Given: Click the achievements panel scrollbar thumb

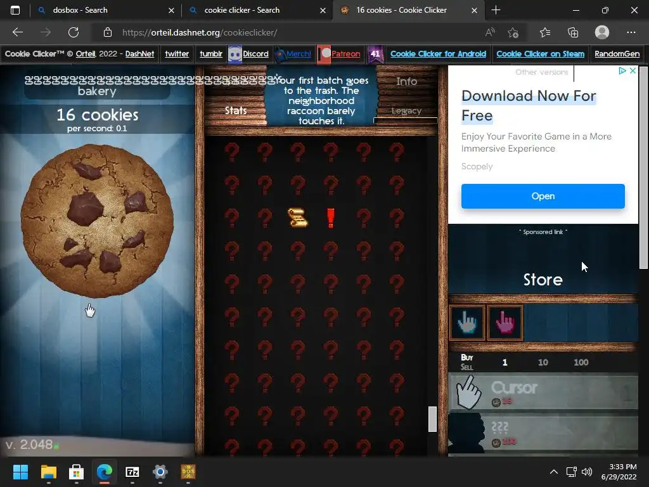Looking at the screenshot, I should [x=432, y=419].
